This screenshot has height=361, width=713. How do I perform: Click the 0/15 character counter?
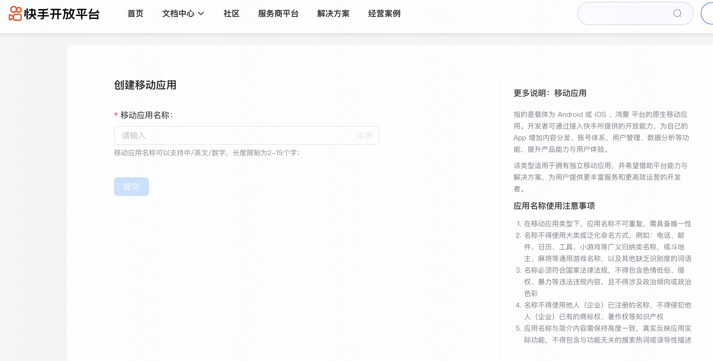[x=365, y=135]
